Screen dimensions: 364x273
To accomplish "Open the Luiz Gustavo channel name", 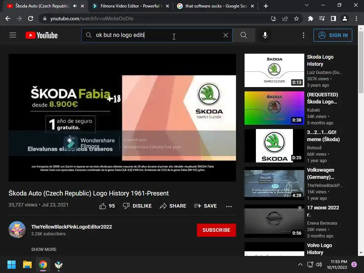I will [324, 73].
